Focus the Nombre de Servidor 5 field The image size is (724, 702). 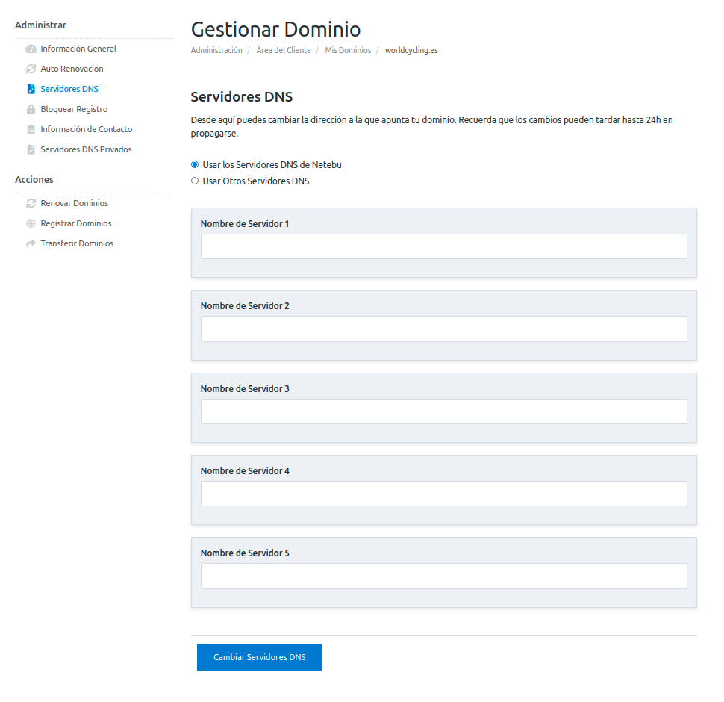point(443,576)
